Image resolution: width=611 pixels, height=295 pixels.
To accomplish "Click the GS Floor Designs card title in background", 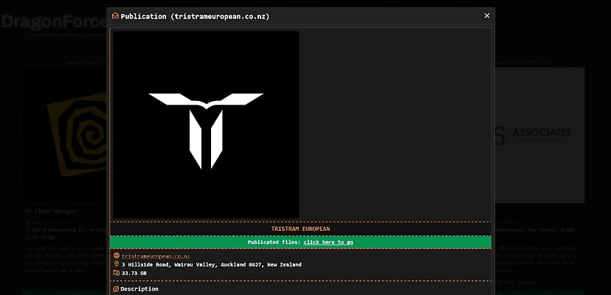I will point(51,211).
